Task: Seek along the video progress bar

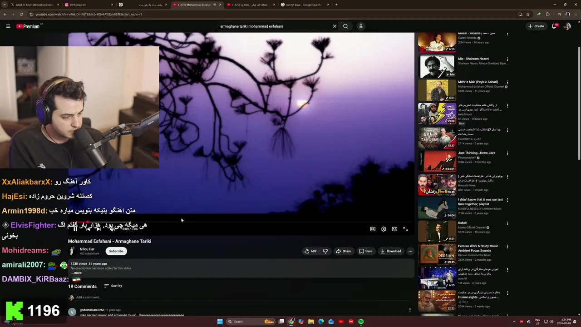Action: click(241, 222)
